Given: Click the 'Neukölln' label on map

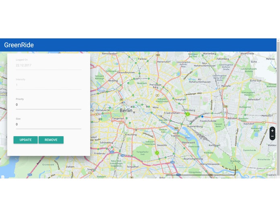Looking at the screenshot, I should pos(162,145).
